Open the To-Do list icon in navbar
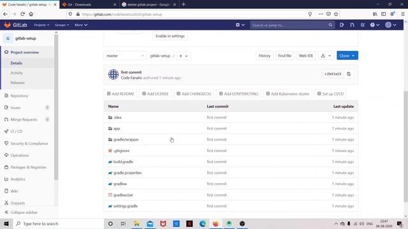 point(363,25)
